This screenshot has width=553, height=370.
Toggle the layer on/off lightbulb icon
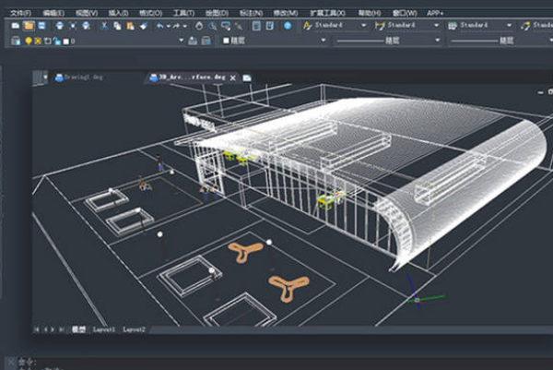28,41
